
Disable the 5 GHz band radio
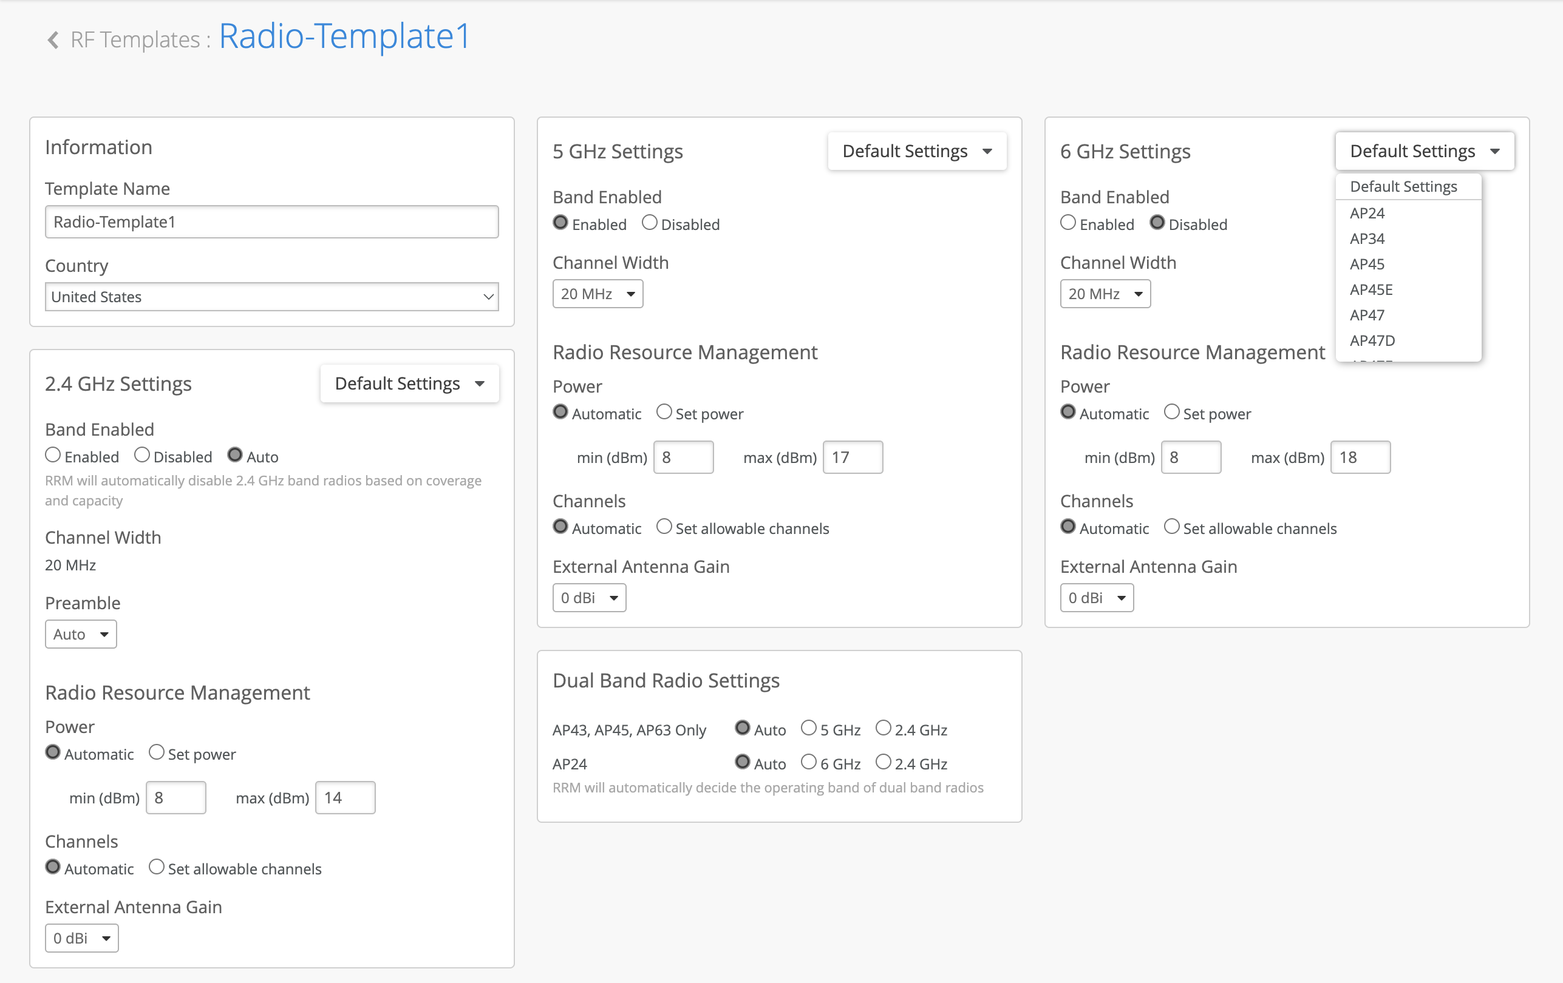coord(649,223)
